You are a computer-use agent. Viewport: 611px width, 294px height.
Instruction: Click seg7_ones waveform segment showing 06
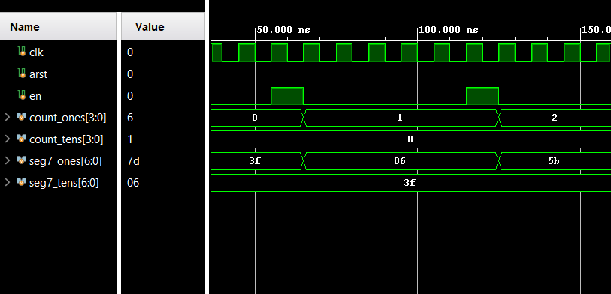click(x=401, y=161)
